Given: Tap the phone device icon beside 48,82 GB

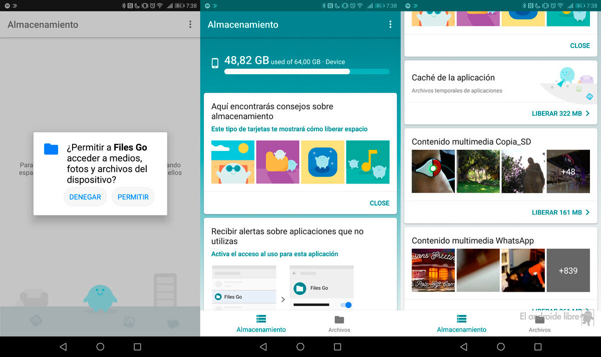Looking at the screenshot, I should pyautogui.click(x=215, y=63).
